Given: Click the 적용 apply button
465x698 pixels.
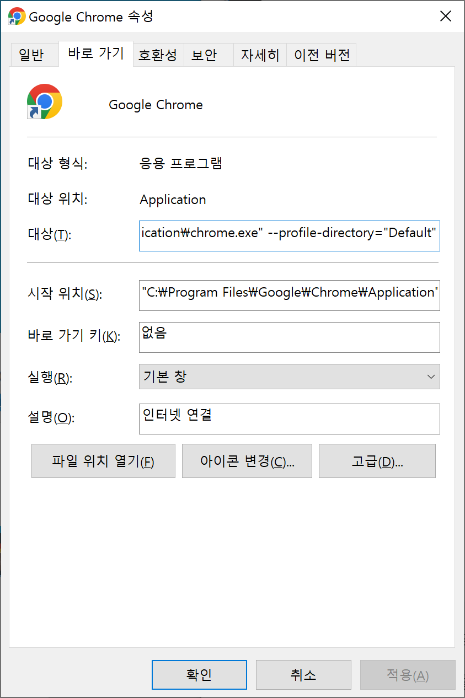Looking at the screenshot, I should tap(408, 675).
